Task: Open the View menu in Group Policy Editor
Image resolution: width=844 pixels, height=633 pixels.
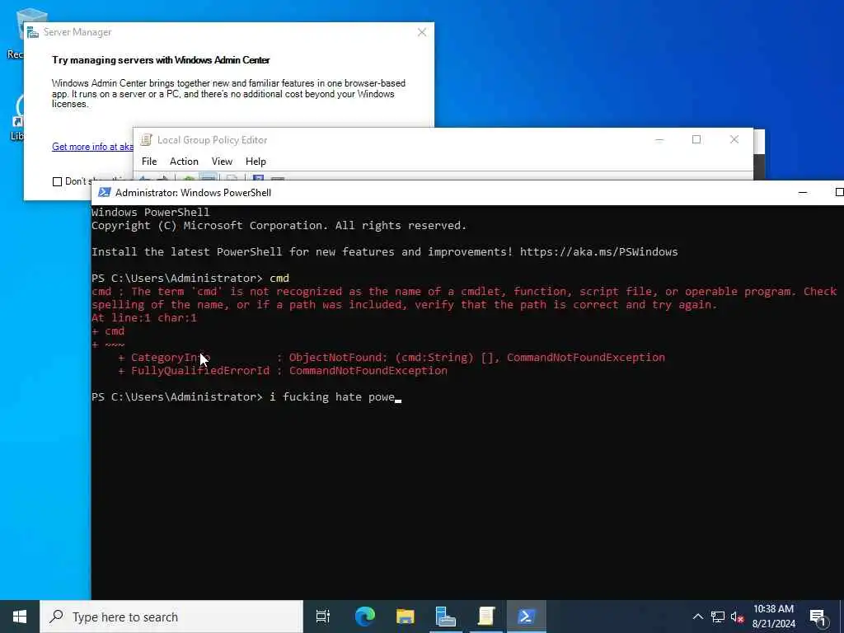Action: (x=222, y=162)
